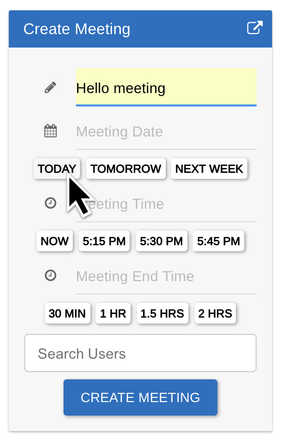Select the 5:15 PM start time
This screenshot has width=284, height=445.
104,241
